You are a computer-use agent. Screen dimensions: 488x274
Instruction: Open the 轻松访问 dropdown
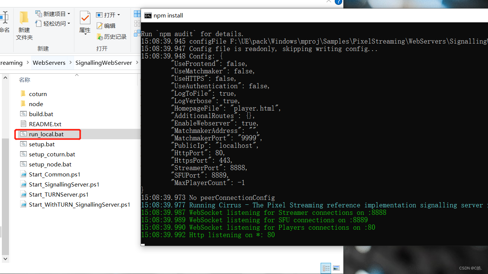(53, 23)
